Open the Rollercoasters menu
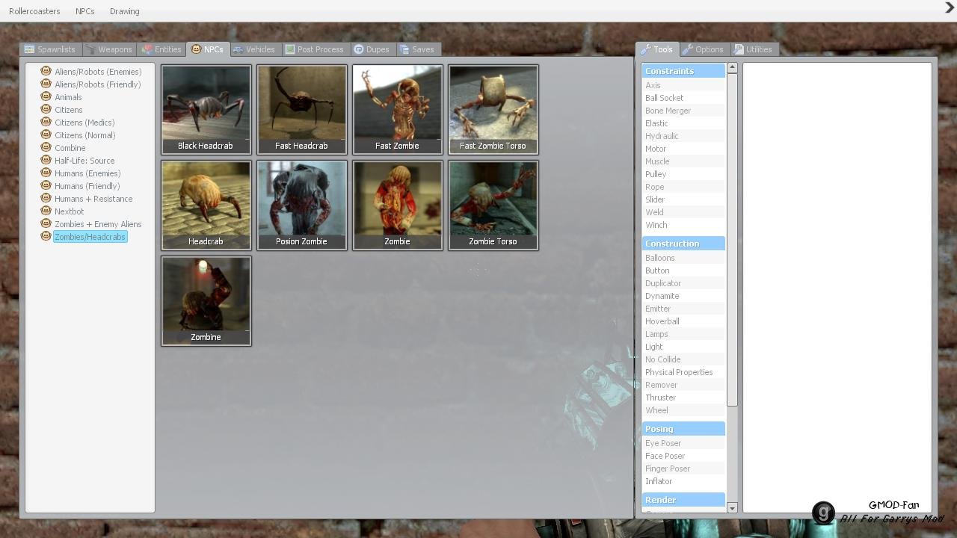This screenshot has height=538, width=957. click(x=34, y=11)
